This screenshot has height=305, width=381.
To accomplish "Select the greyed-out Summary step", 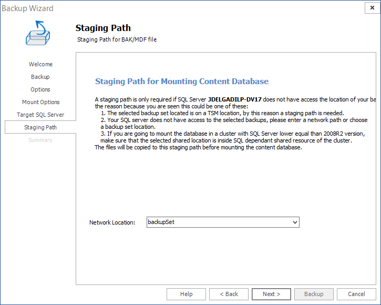I will pyautogui.click(x=40, y=140).
